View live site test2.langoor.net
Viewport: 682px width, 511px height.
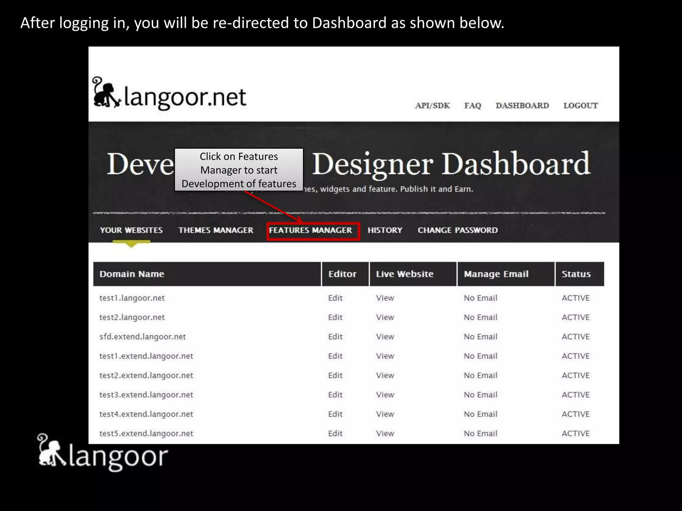tap(385, 317)
